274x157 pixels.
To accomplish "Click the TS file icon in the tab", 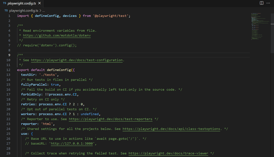I will pyautogui.click(x=4, y=3).
